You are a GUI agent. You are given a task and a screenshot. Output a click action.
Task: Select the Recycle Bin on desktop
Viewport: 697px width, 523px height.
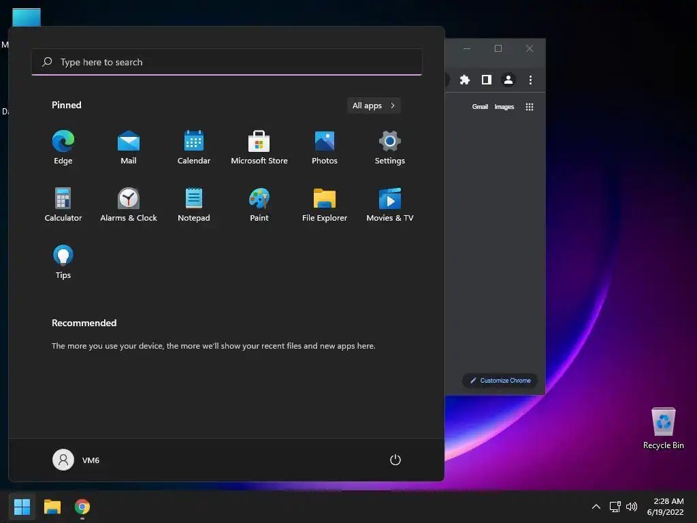coord(663,428)
